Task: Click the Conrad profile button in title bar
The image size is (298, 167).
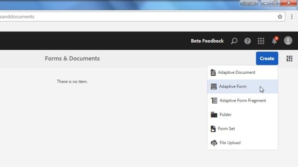Action: click(249, 3)
